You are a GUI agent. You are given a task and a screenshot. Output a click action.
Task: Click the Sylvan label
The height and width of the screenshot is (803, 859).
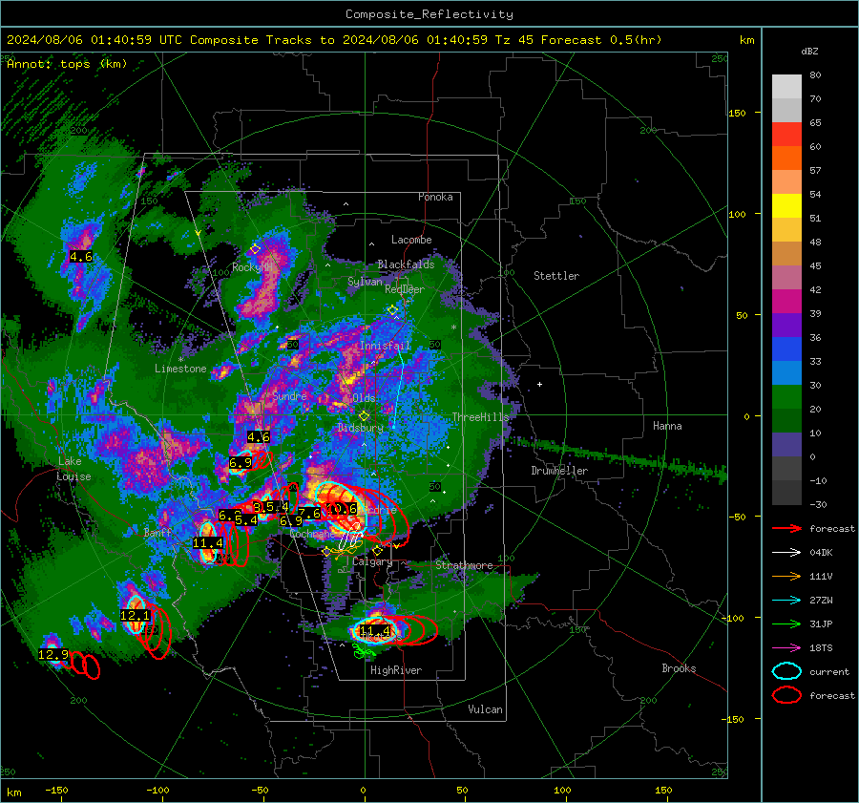tap(365, 282)
